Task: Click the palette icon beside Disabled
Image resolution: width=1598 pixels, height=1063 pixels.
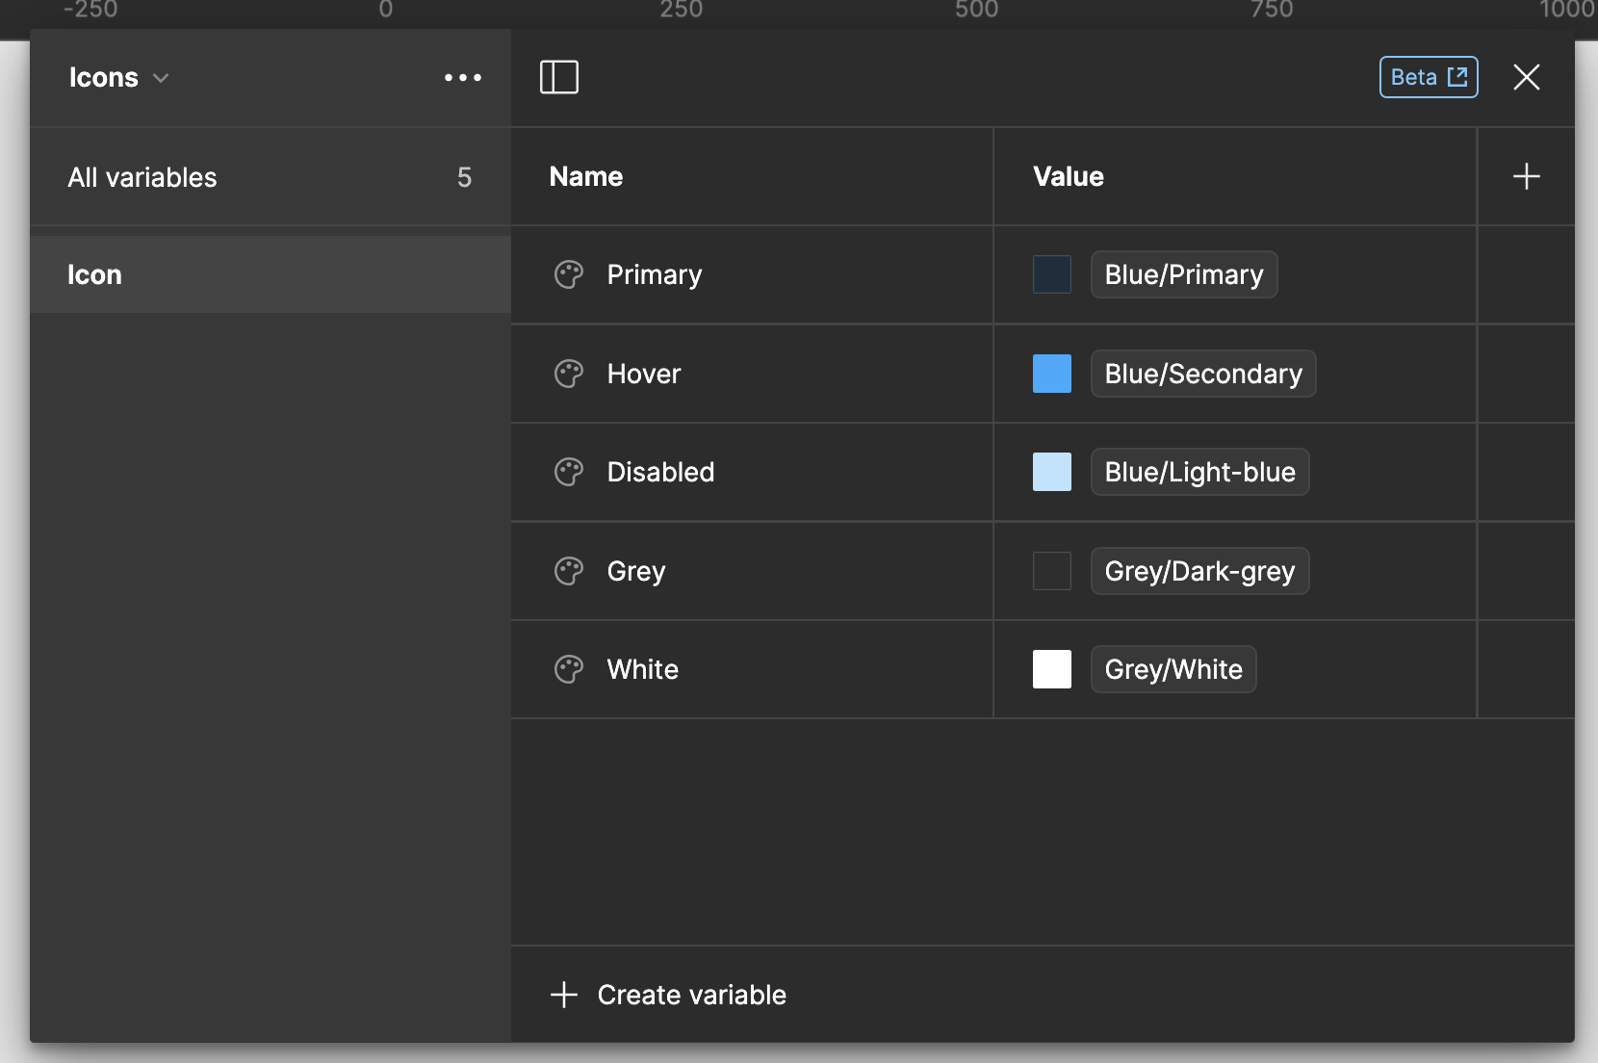Action: (570, 472)
